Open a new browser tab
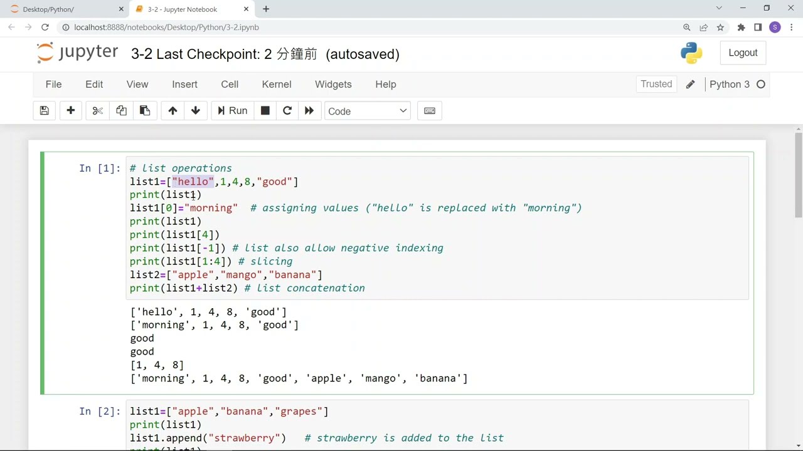The width and height of the screenshot is (803, 451). pyautogui.click(x=266, y=9)
